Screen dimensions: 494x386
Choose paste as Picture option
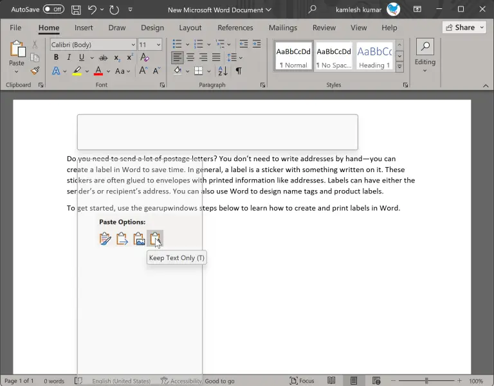[x=139, y=238]
